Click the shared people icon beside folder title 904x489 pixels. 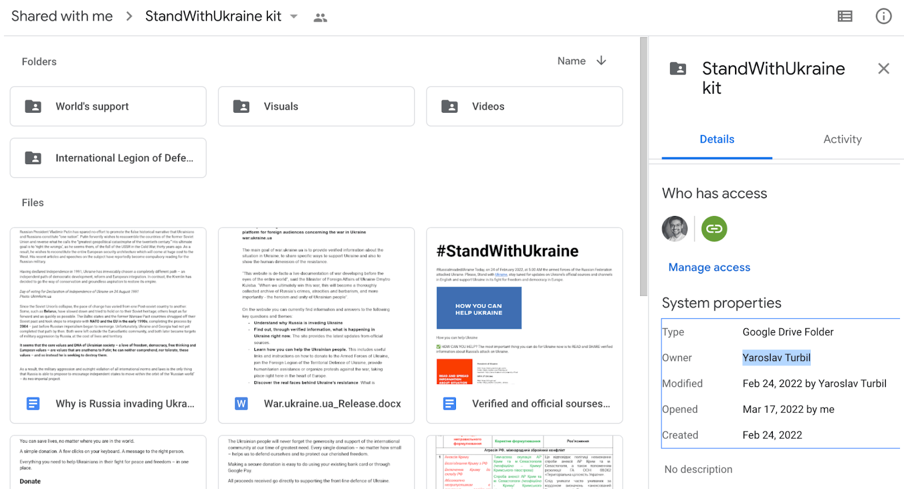(320, 17)
